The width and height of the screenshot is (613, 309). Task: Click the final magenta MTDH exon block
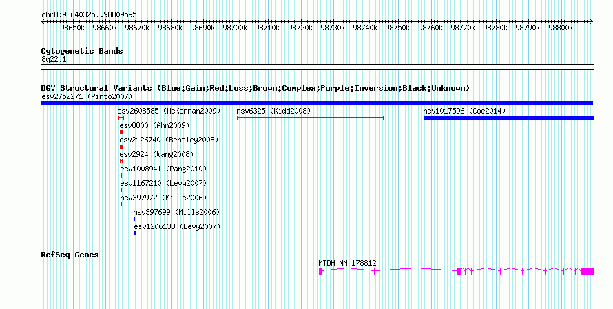pyautogui.click(x=588, y=271)
